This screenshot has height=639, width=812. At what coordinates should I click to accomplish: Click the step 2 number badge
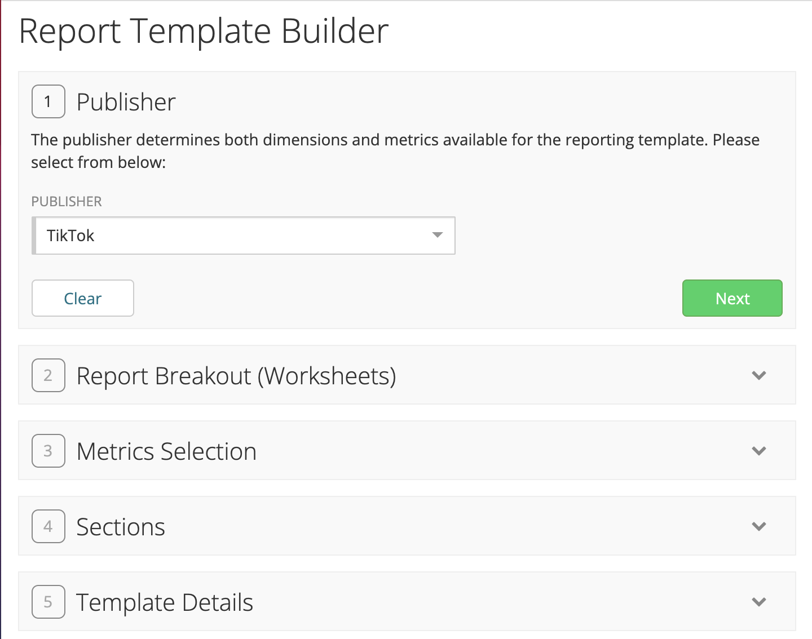coord(48,375)
